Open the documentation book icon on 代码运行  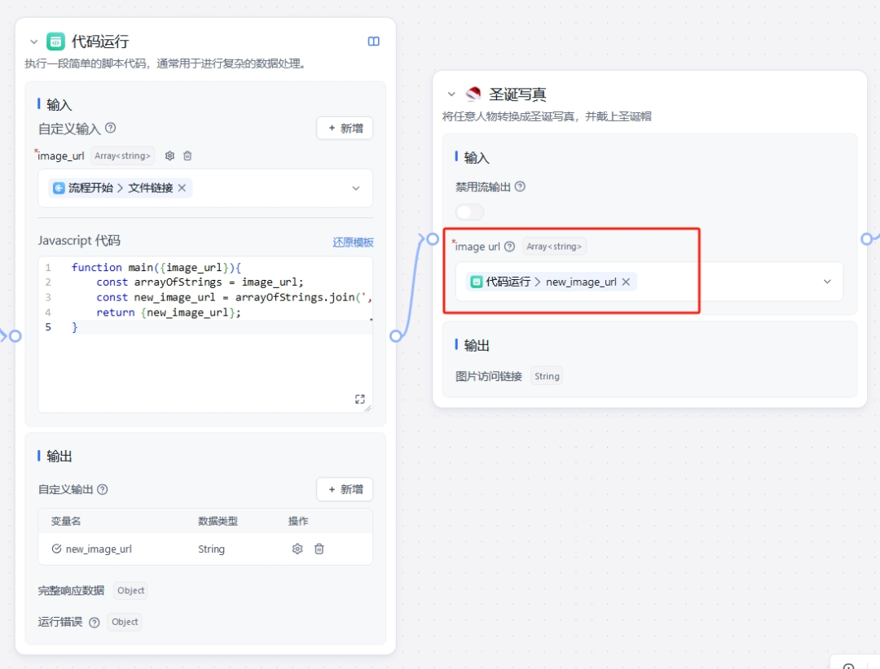[374, 42]
